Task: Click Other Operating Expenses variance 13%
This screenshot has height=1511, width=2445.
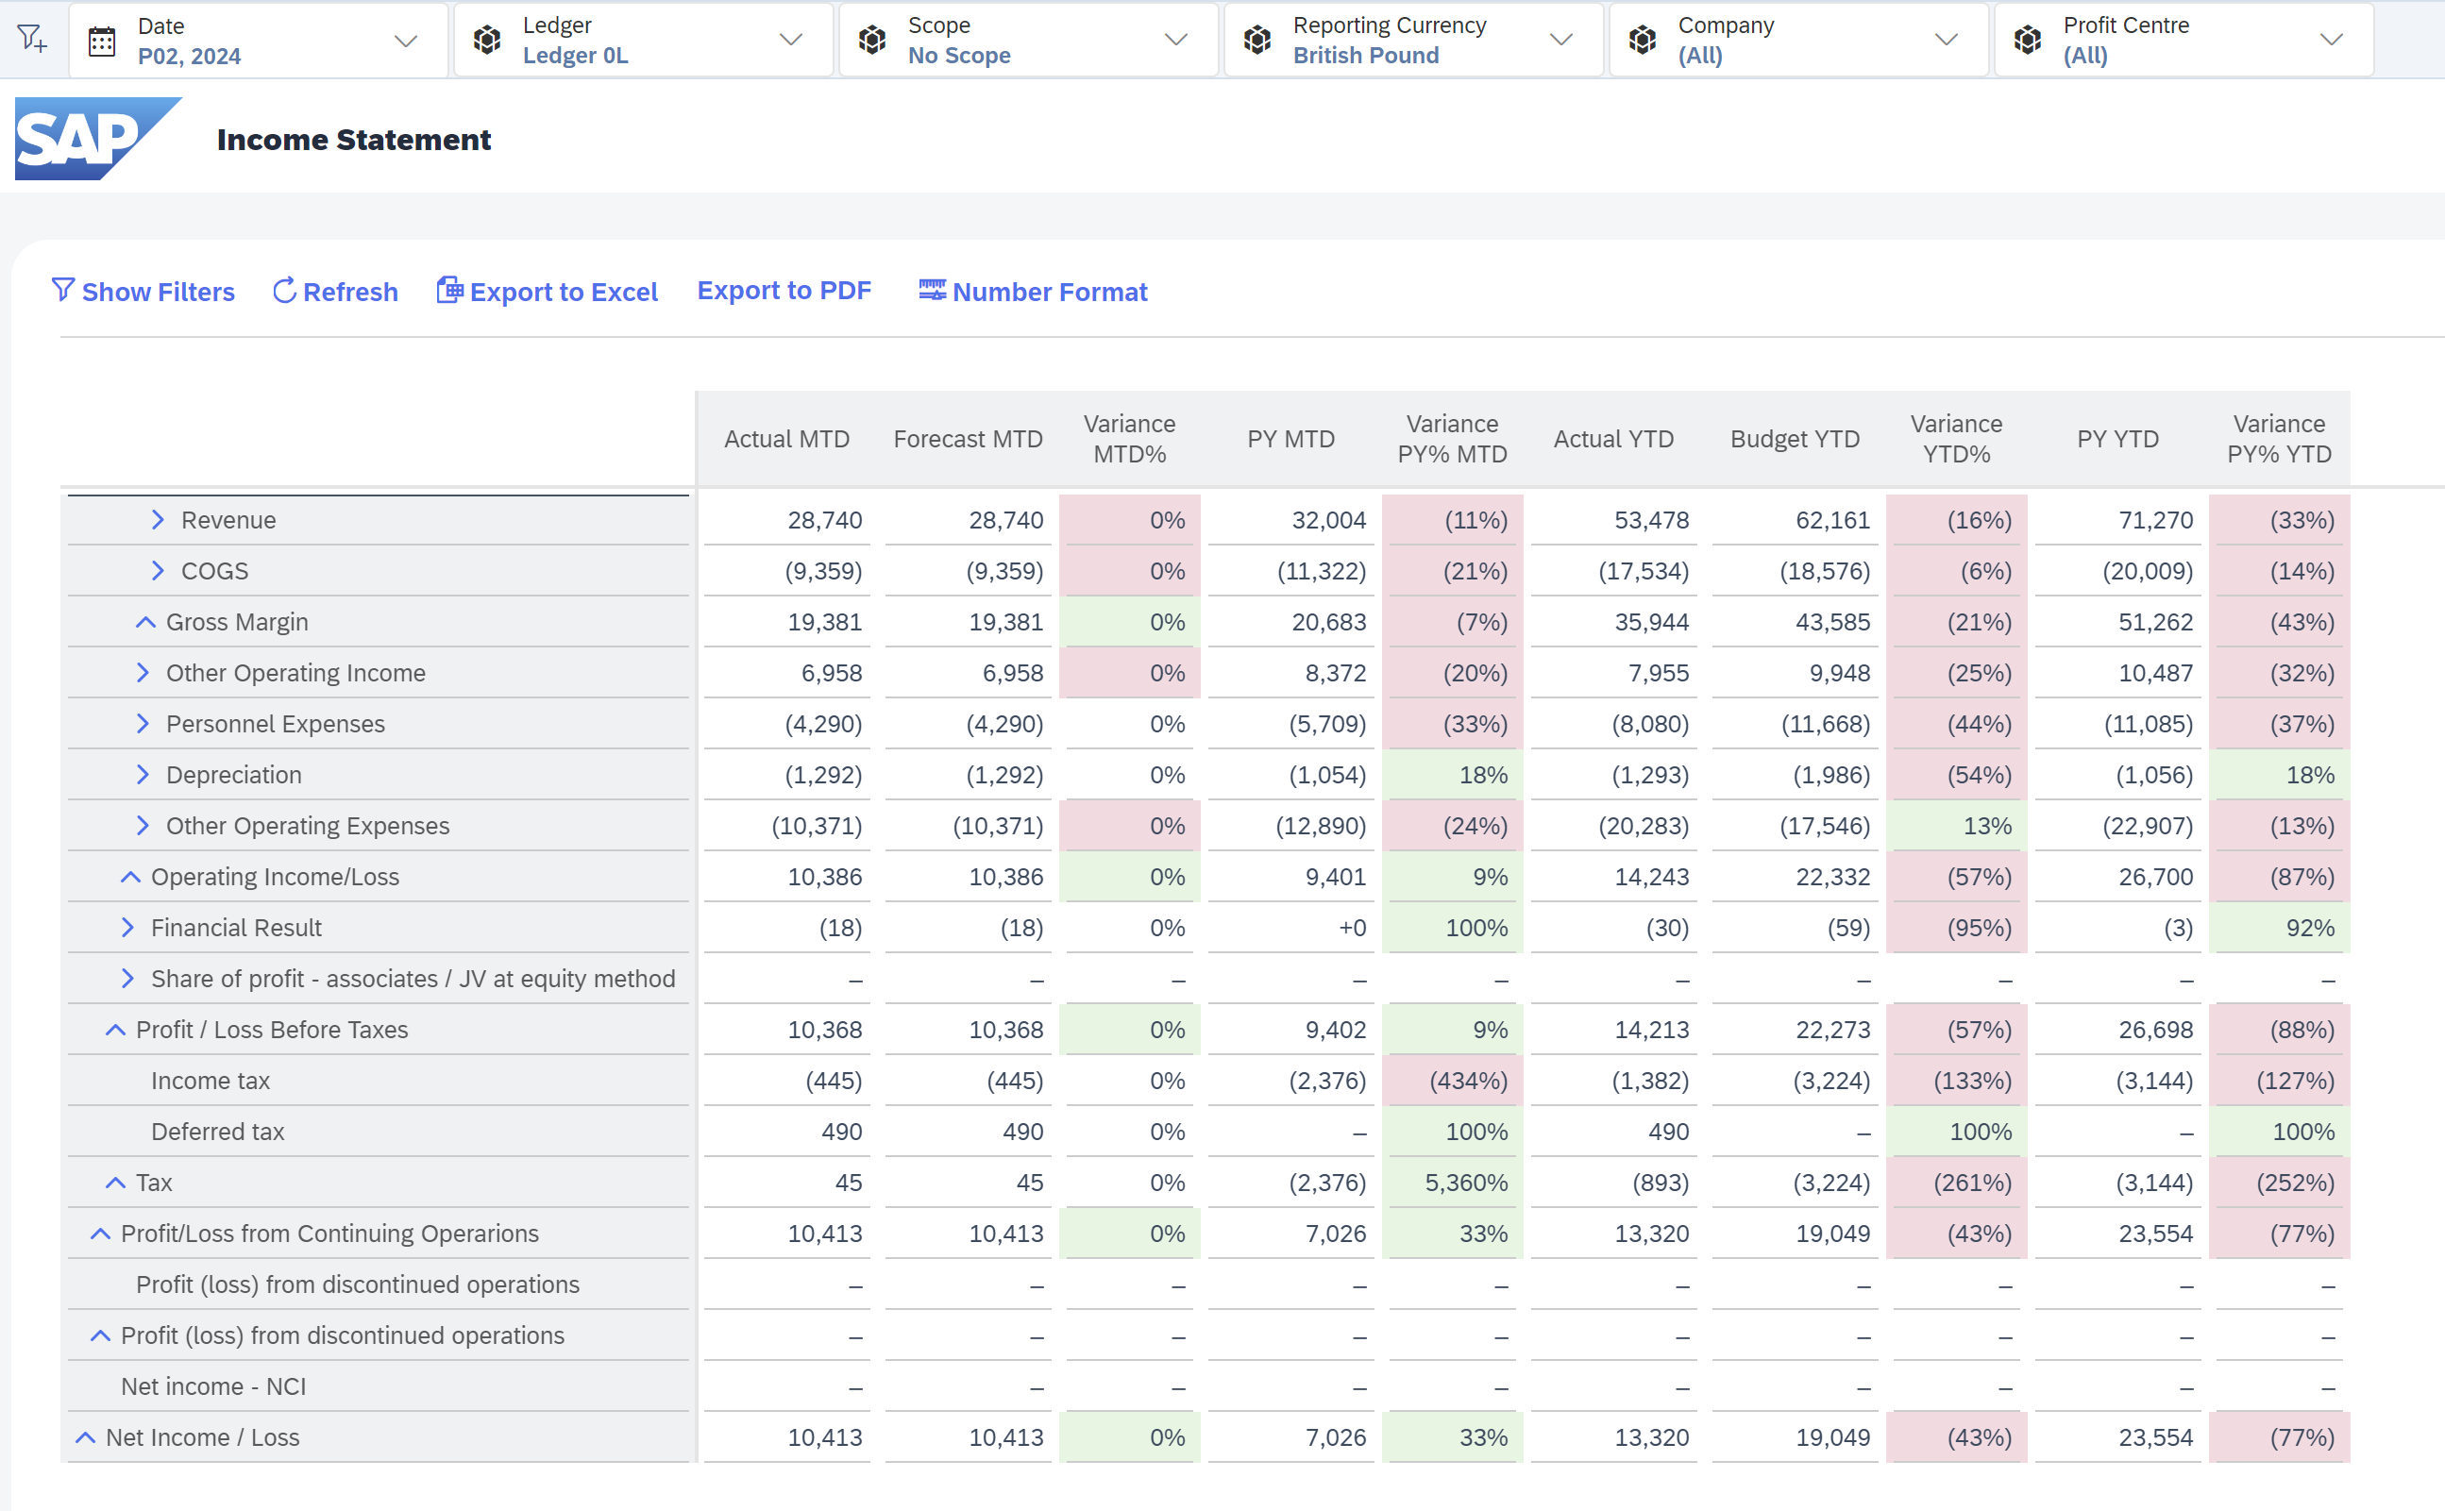Action: (1987, 826)
